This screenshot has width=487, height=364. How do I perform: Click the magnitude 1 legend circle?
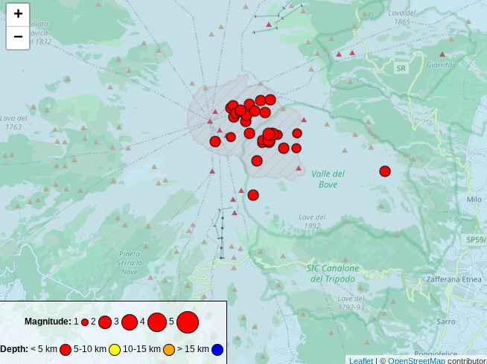(x=85, y=322)
